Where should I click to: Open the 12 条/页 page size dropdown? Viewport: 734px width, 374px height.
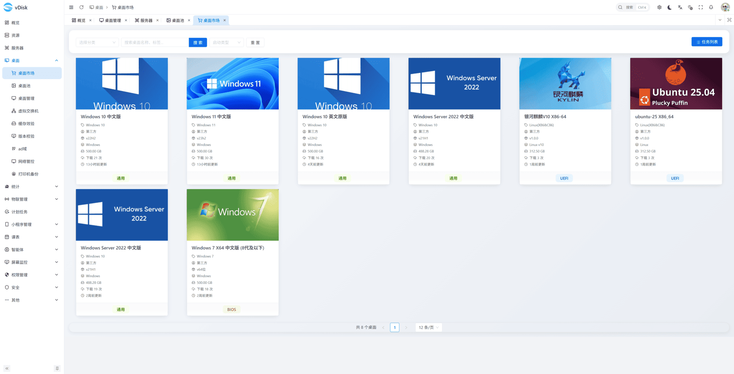pyautogui.click(x=429, y=327)
